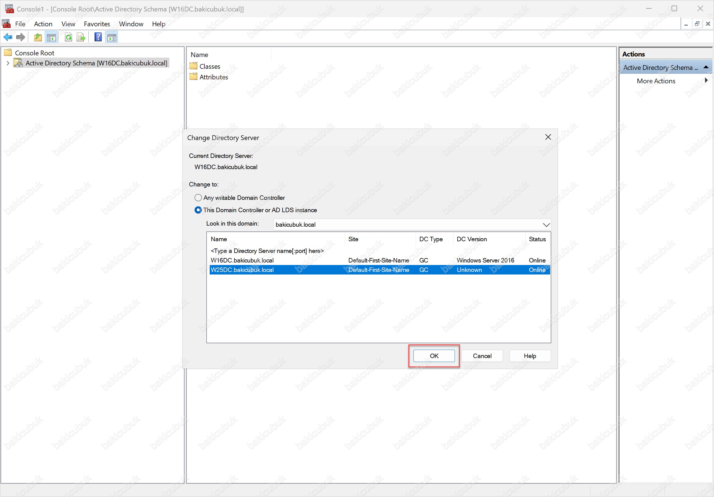Image resolution: width=714 pixels, height=497 pixels.
Task: Click the blue Help toolbar icon
Action: pos(98,37)
